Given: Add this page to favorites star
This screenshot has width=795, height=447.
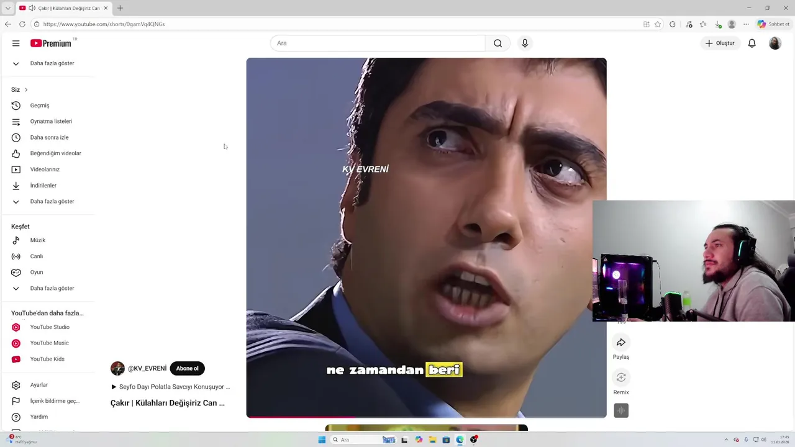Looking at the screenshot, I should coord(658,24).
